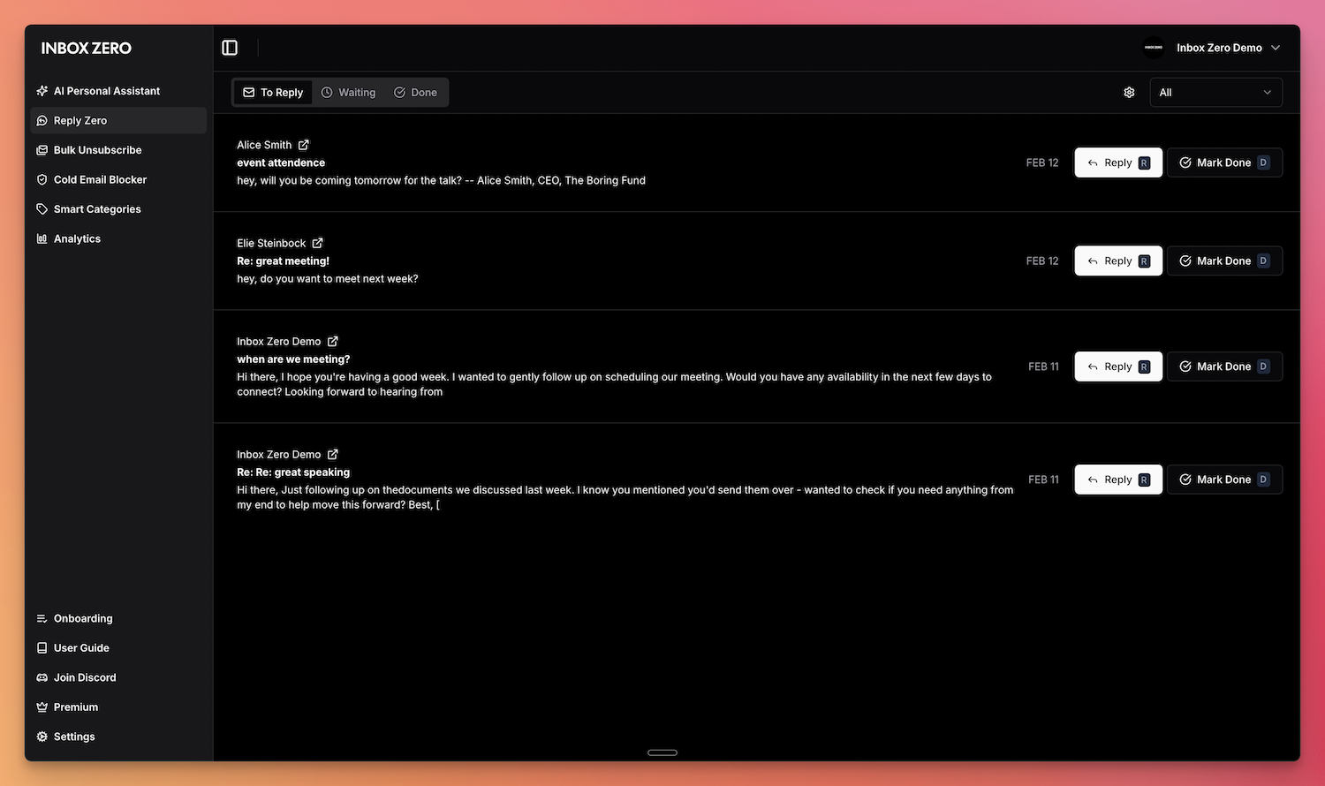
Task: Mark 'Re: Re: great speaking' as done
Action: [1224, 480]
